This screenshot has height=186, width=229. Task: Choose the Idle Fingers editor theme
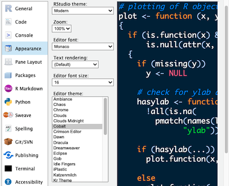[x=77, y=164]
